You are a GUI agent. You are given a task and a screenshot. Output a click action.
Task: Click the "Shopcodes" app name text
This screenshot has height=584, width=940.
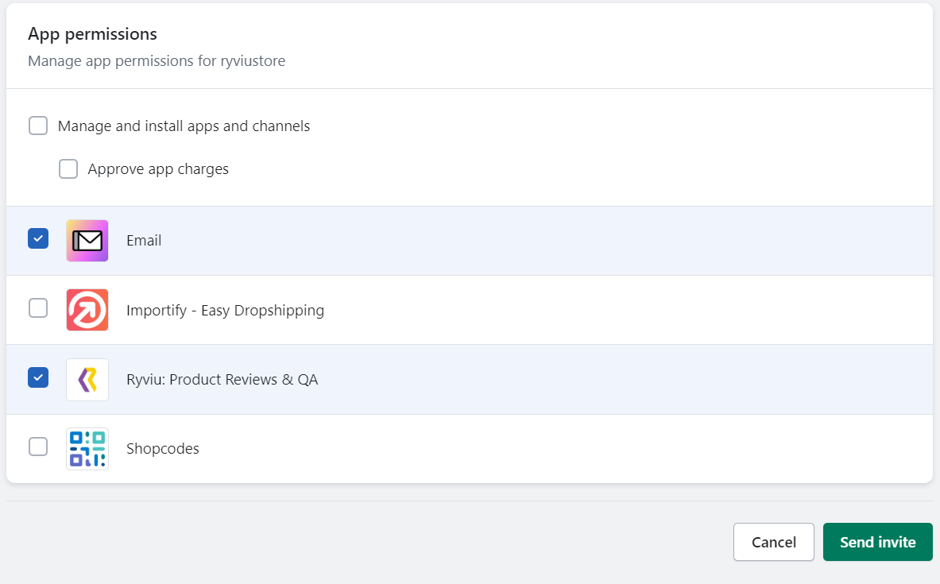163,449
